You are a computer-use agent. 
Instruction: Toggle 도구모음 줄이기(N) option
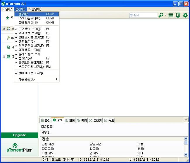pyautogui.click(x=37, y=63)
